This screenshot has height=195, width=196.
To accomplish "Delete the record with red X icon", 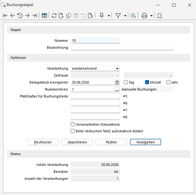I will point(91,16).
